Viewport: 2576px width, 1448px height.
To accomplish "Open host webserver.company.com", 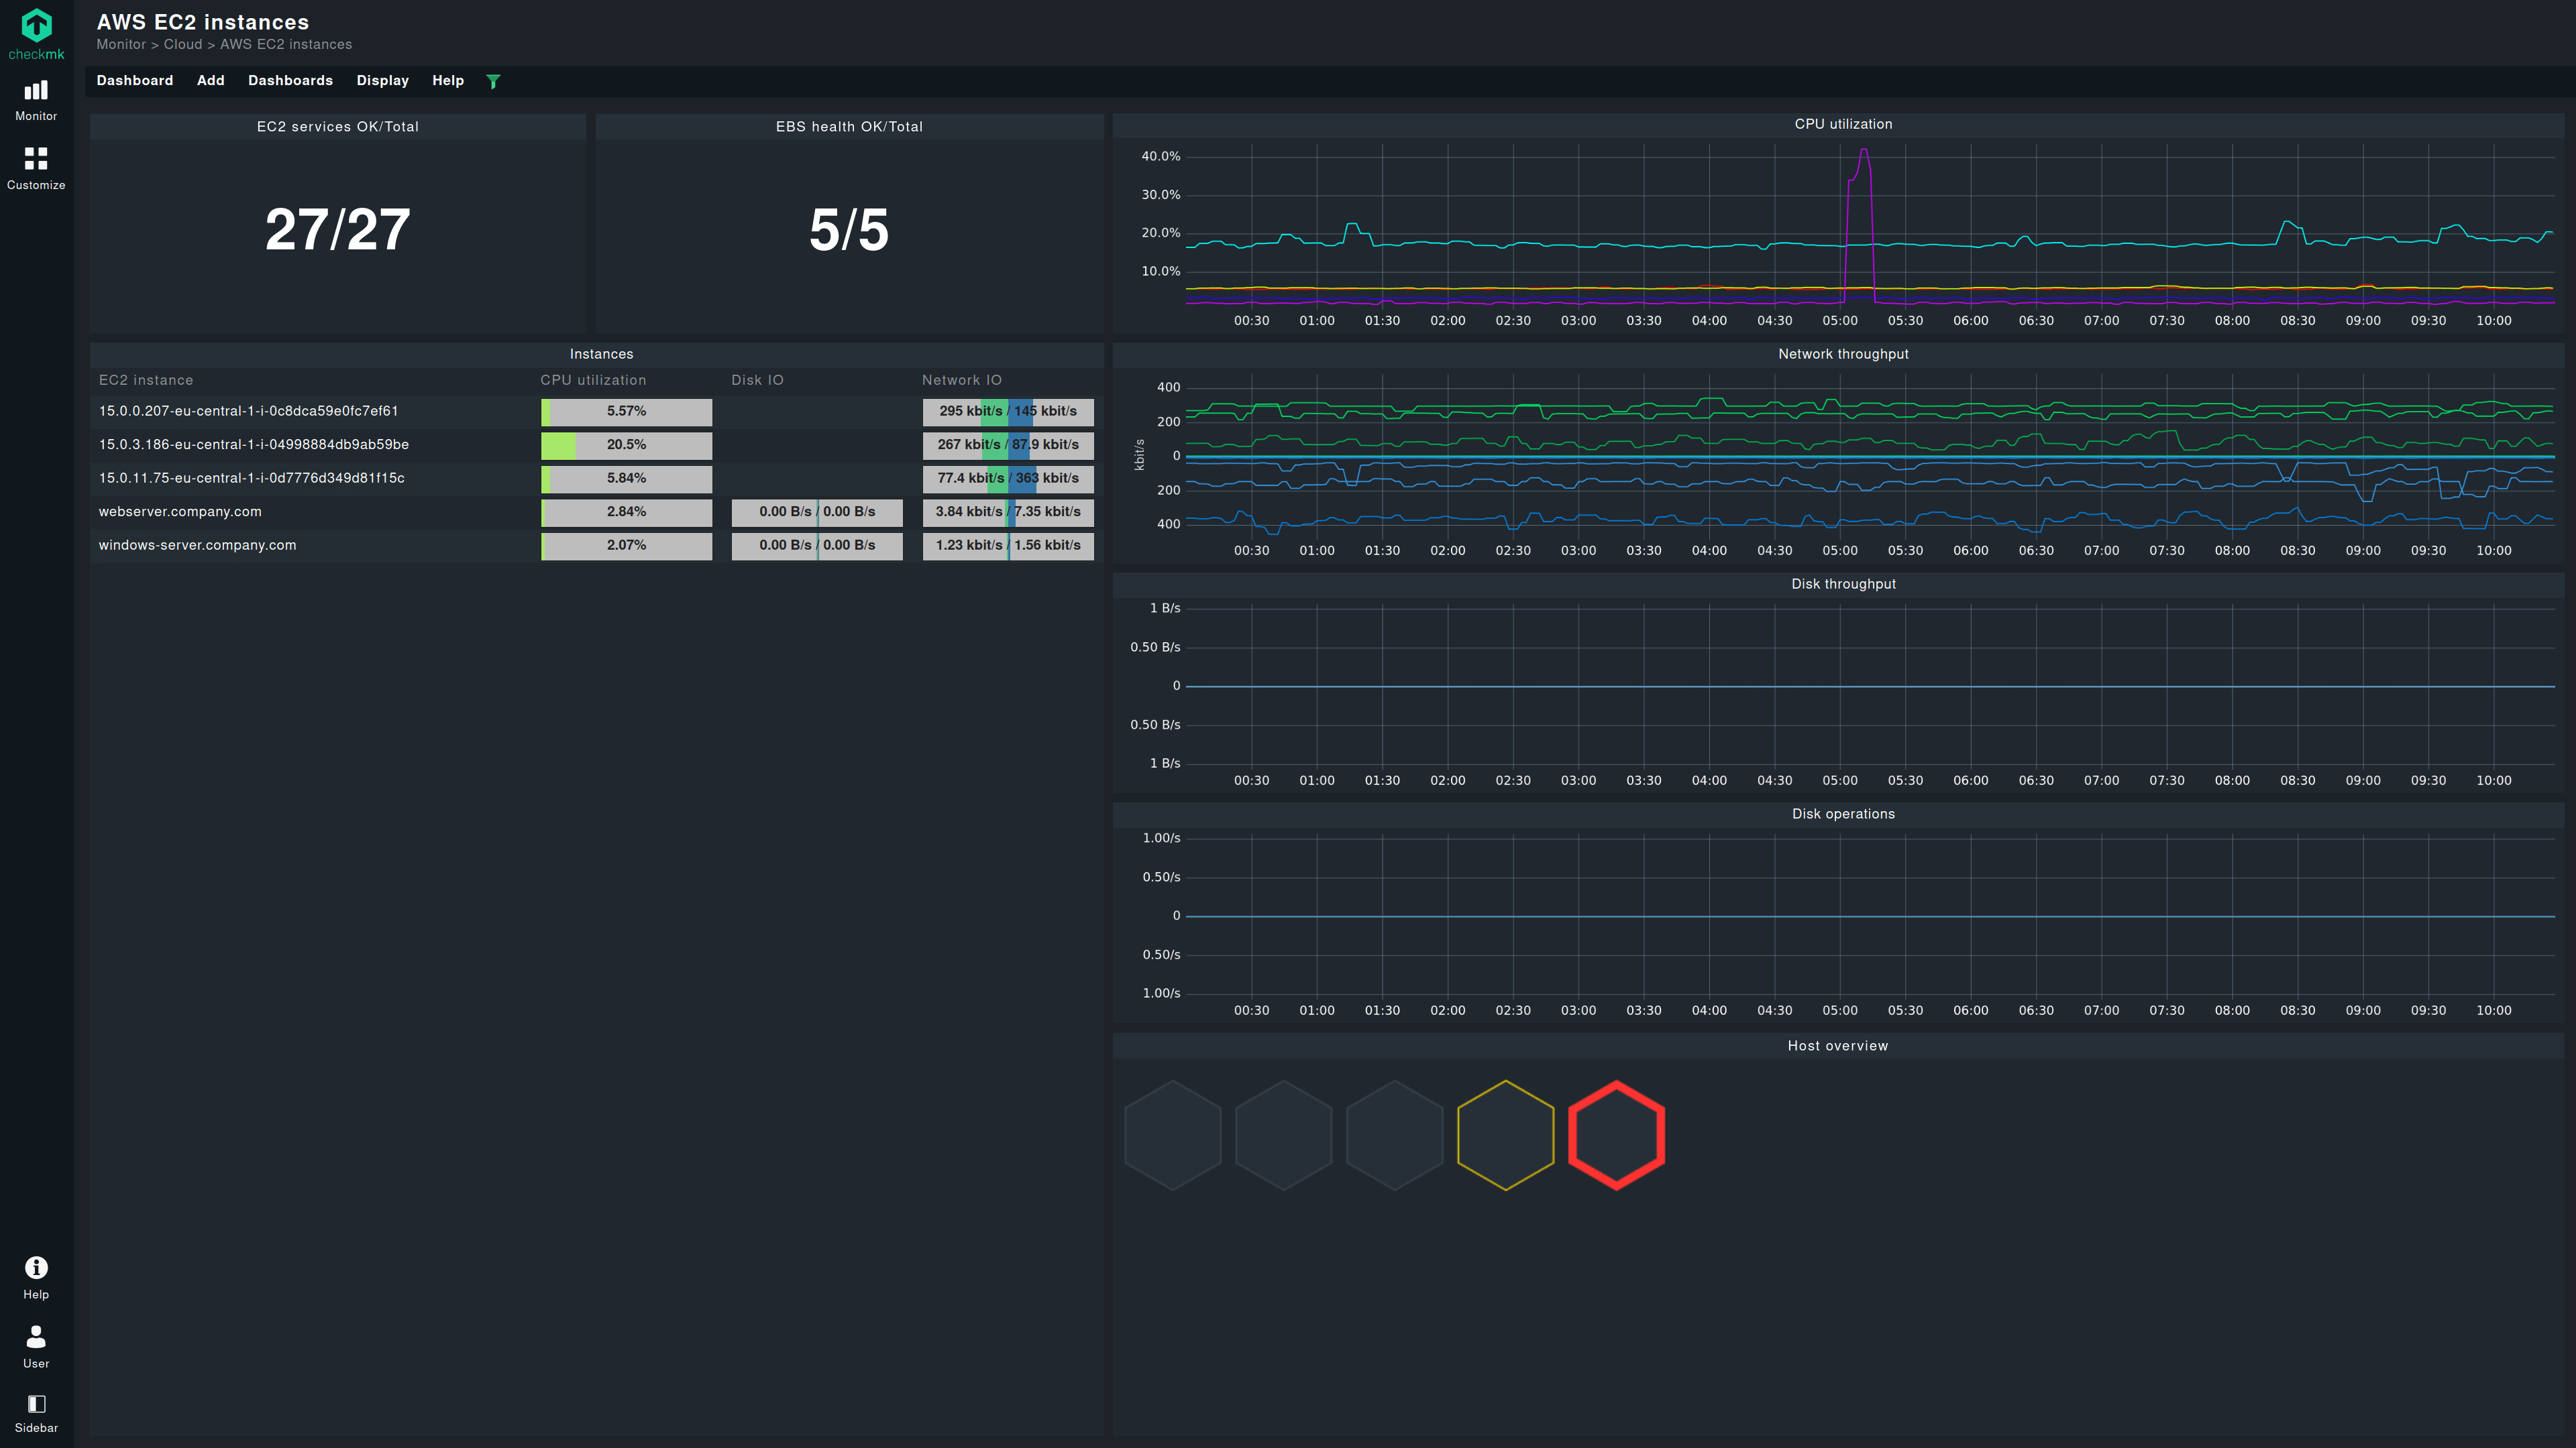I will (x=180, y=511).
